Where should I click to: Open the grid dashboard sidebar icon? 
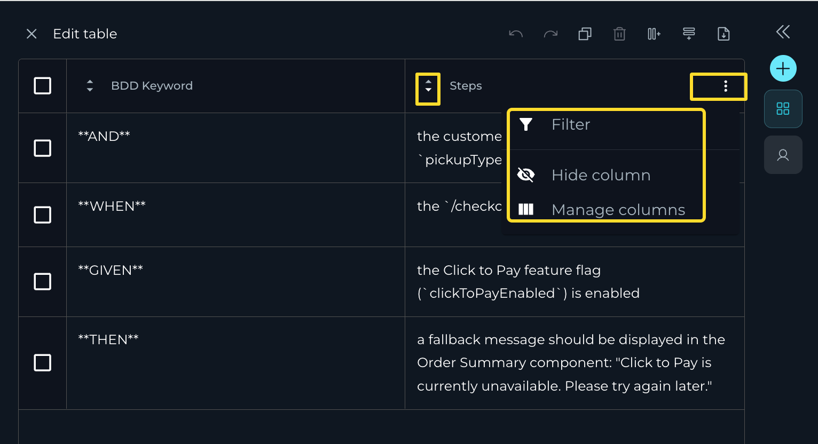tap(783, 109)
